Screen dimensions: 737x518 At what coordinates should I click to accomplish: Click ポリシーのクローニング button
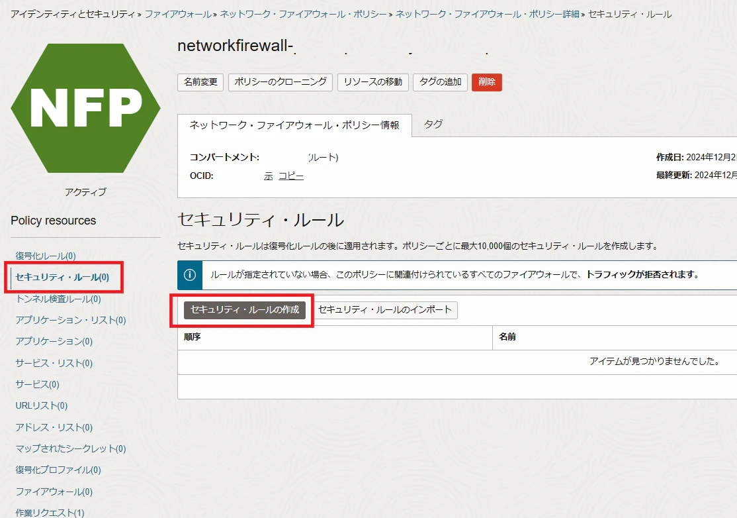280,82
